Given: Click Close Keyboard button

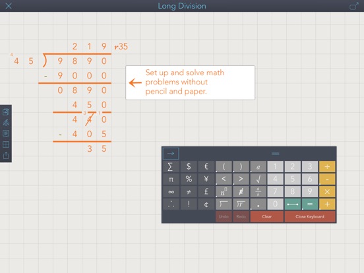Looking at the screenshot, I should pos(310,216).
